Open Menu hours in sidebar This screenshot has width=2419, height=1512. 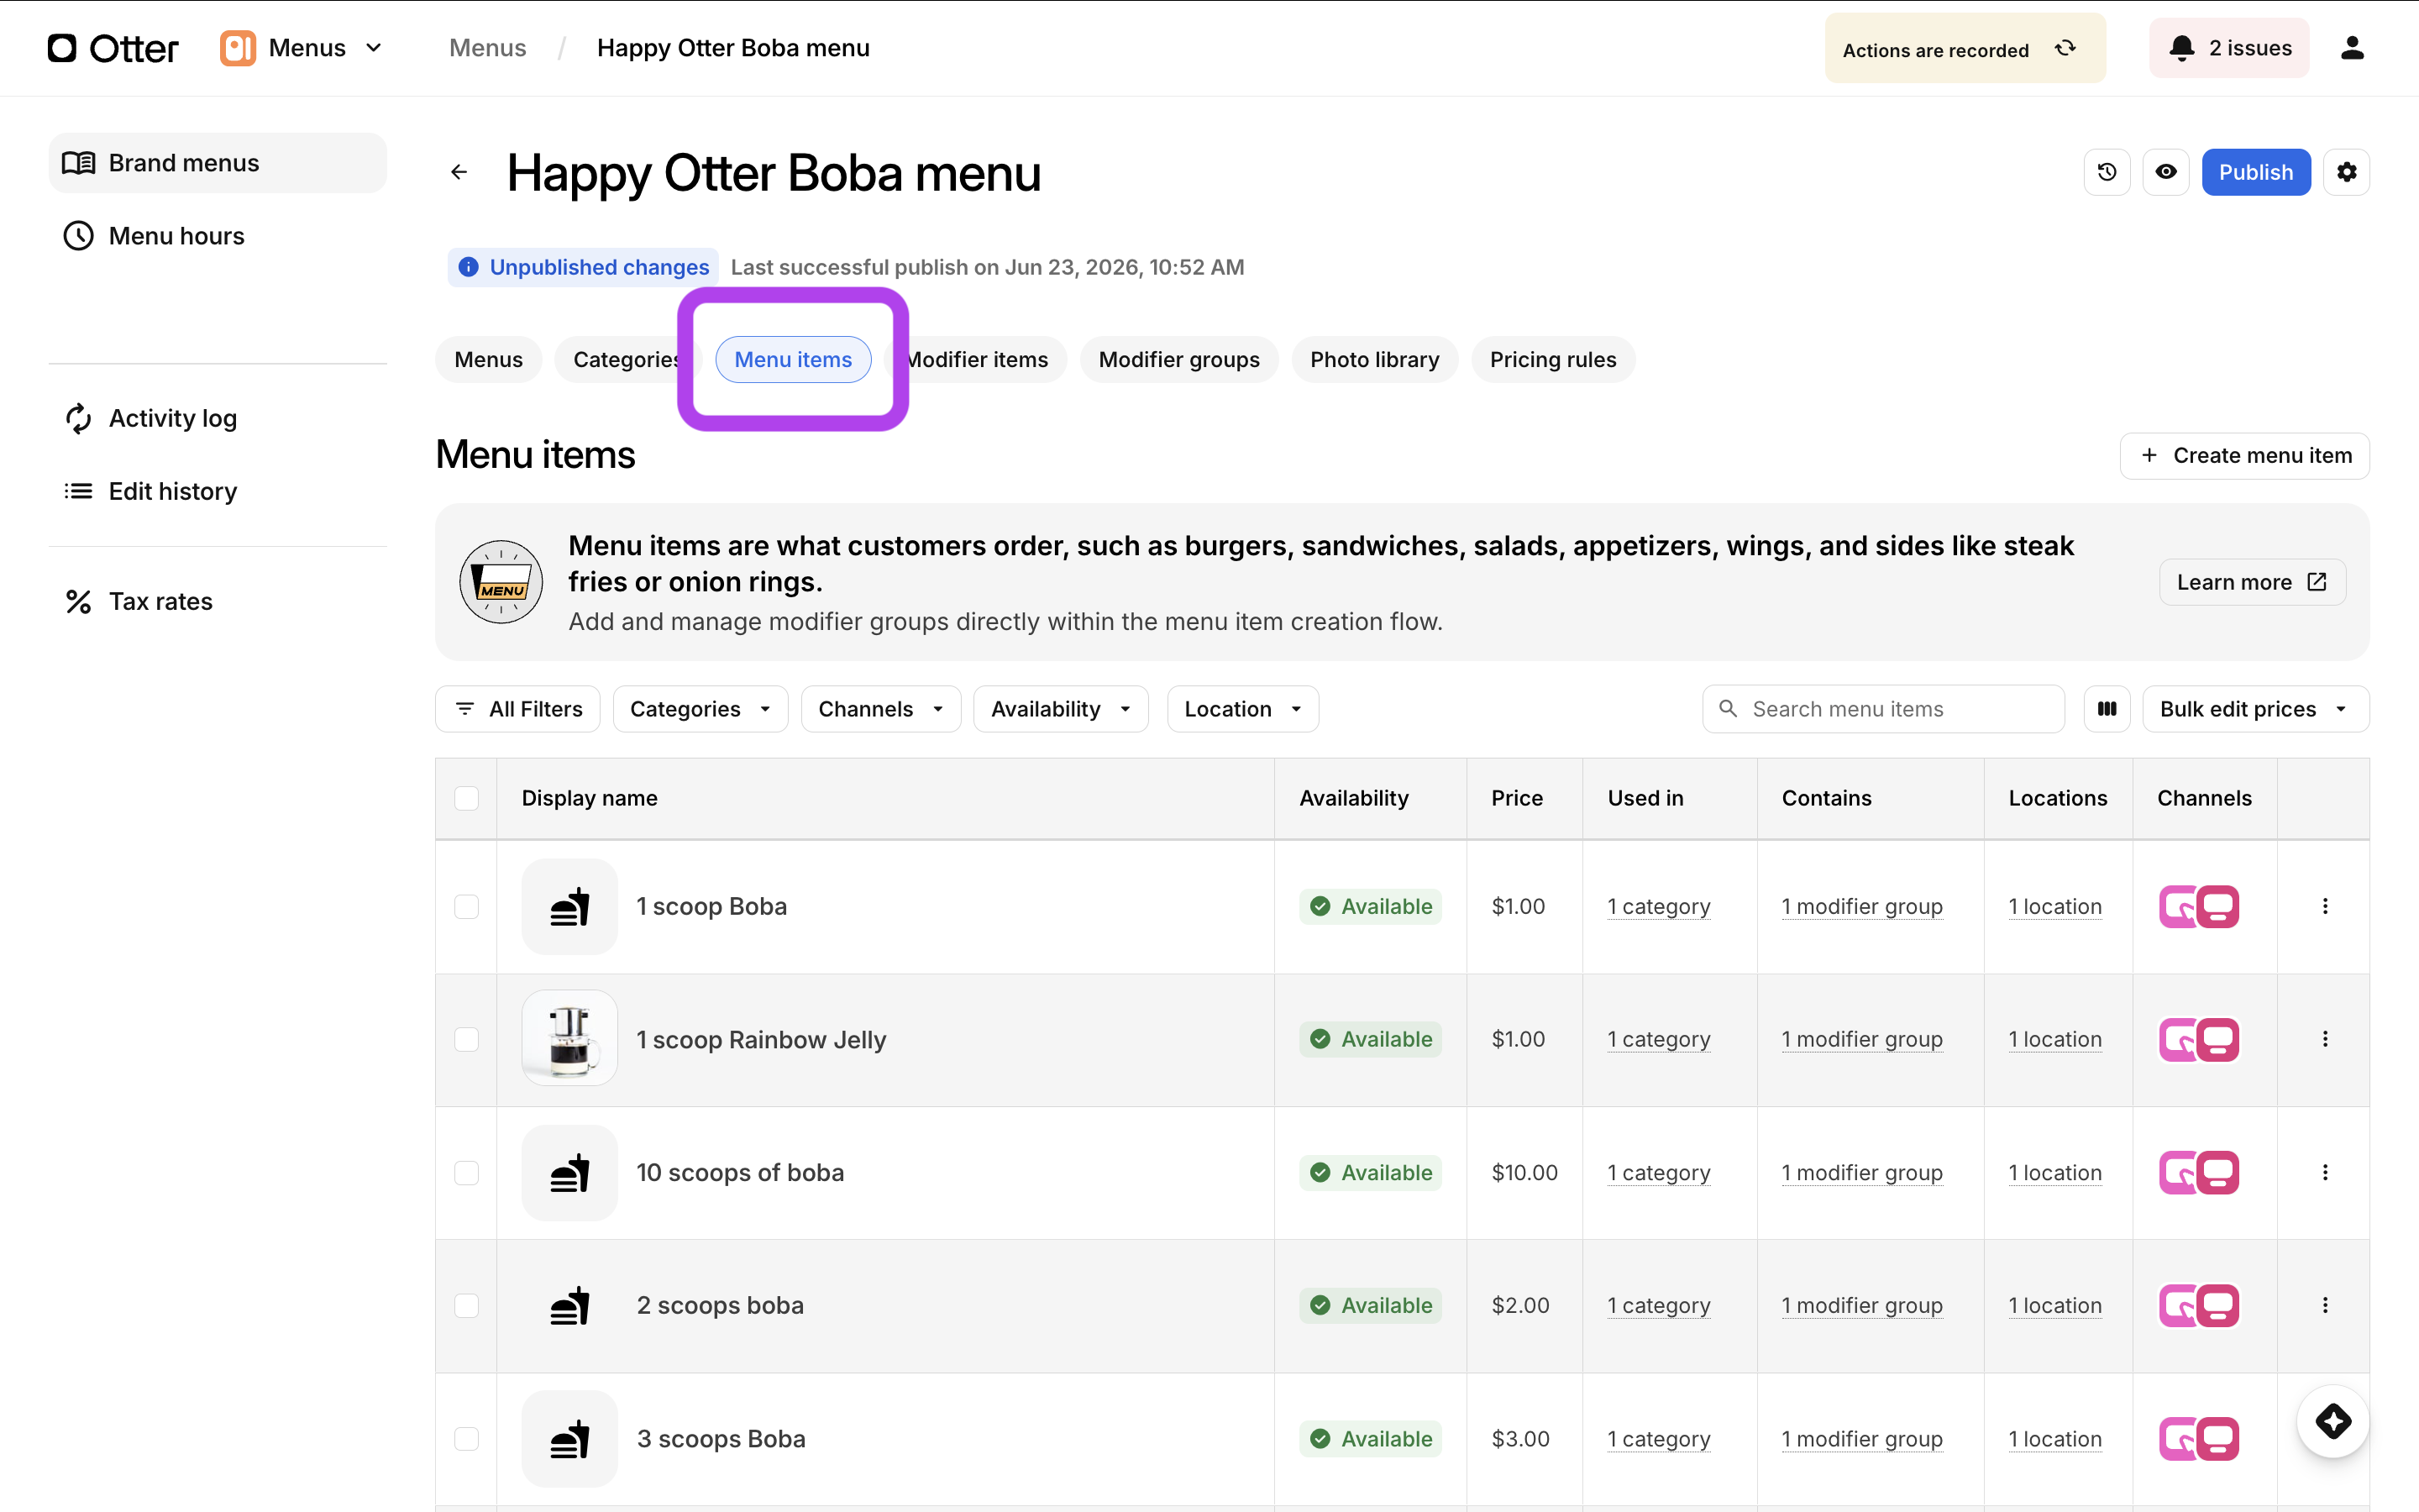click(217, 236)
